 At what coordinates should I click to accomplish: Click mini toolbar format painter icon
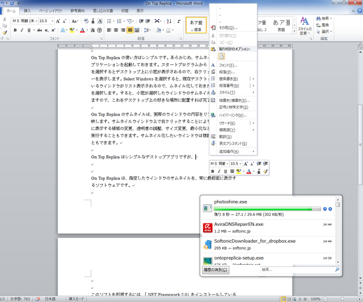[265, 171]
